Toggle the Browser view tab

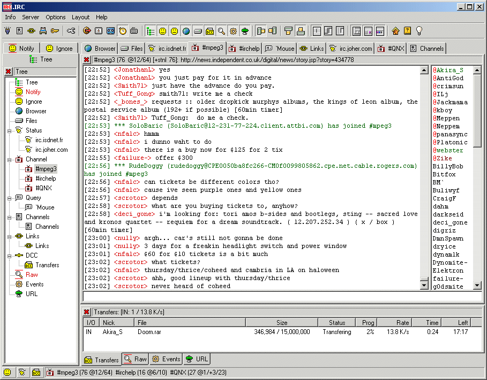(x=99, y=48)
